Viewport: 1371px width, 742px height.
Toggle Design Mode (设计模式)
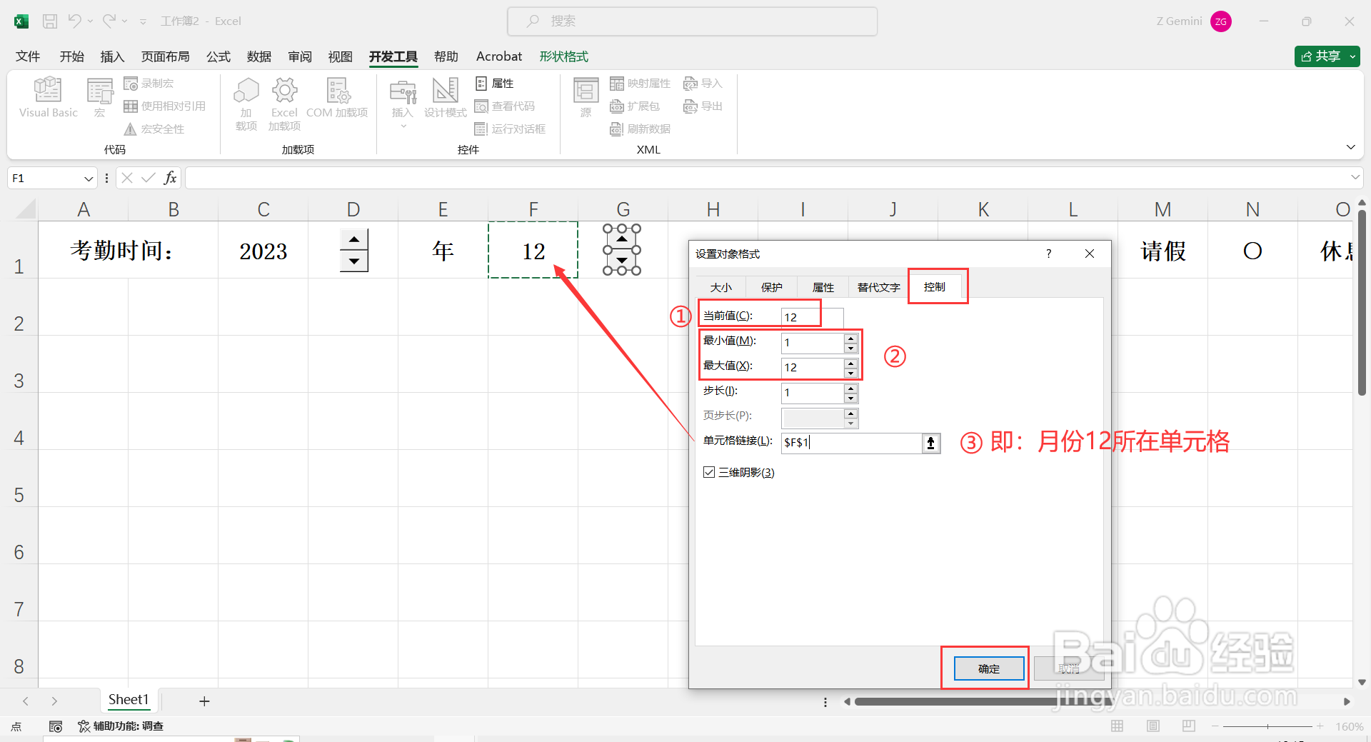445,97
